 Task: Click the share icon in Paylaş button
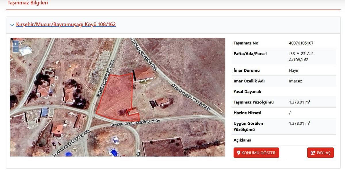(313, 153)
